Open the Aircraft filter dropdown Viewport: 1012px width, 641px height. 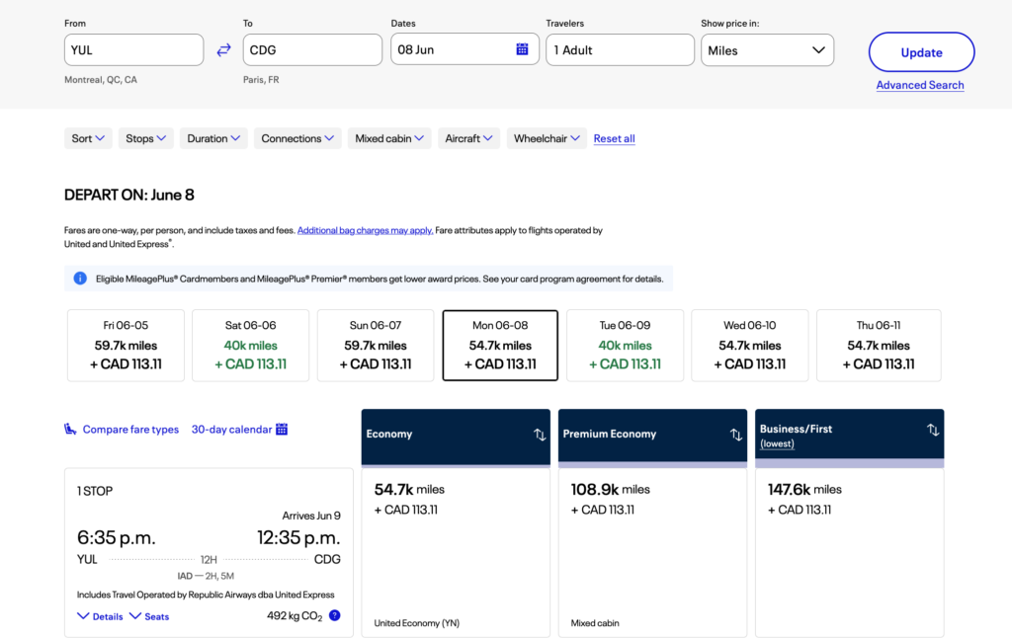(x=468, y=138)
